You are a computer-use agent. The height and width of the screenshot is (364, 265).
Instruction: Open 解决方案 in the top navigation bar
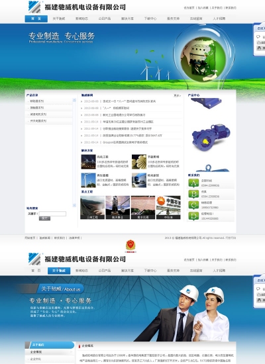(x=127, y=19)
